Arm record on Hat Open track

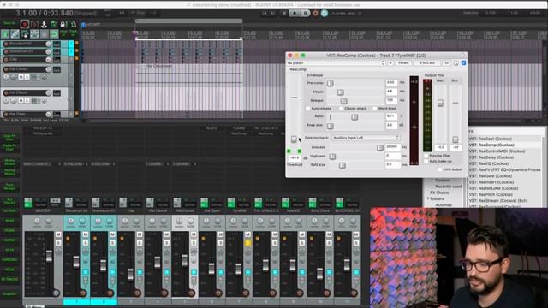[6, 114]
